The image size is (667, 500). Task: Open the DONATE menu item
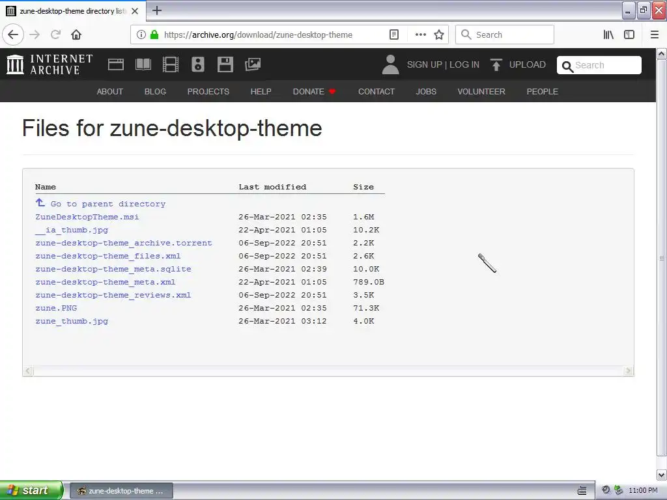(314, 91)
